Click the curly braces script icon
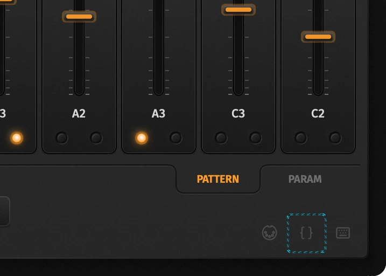Screen dimensions: 386x276 306,233
